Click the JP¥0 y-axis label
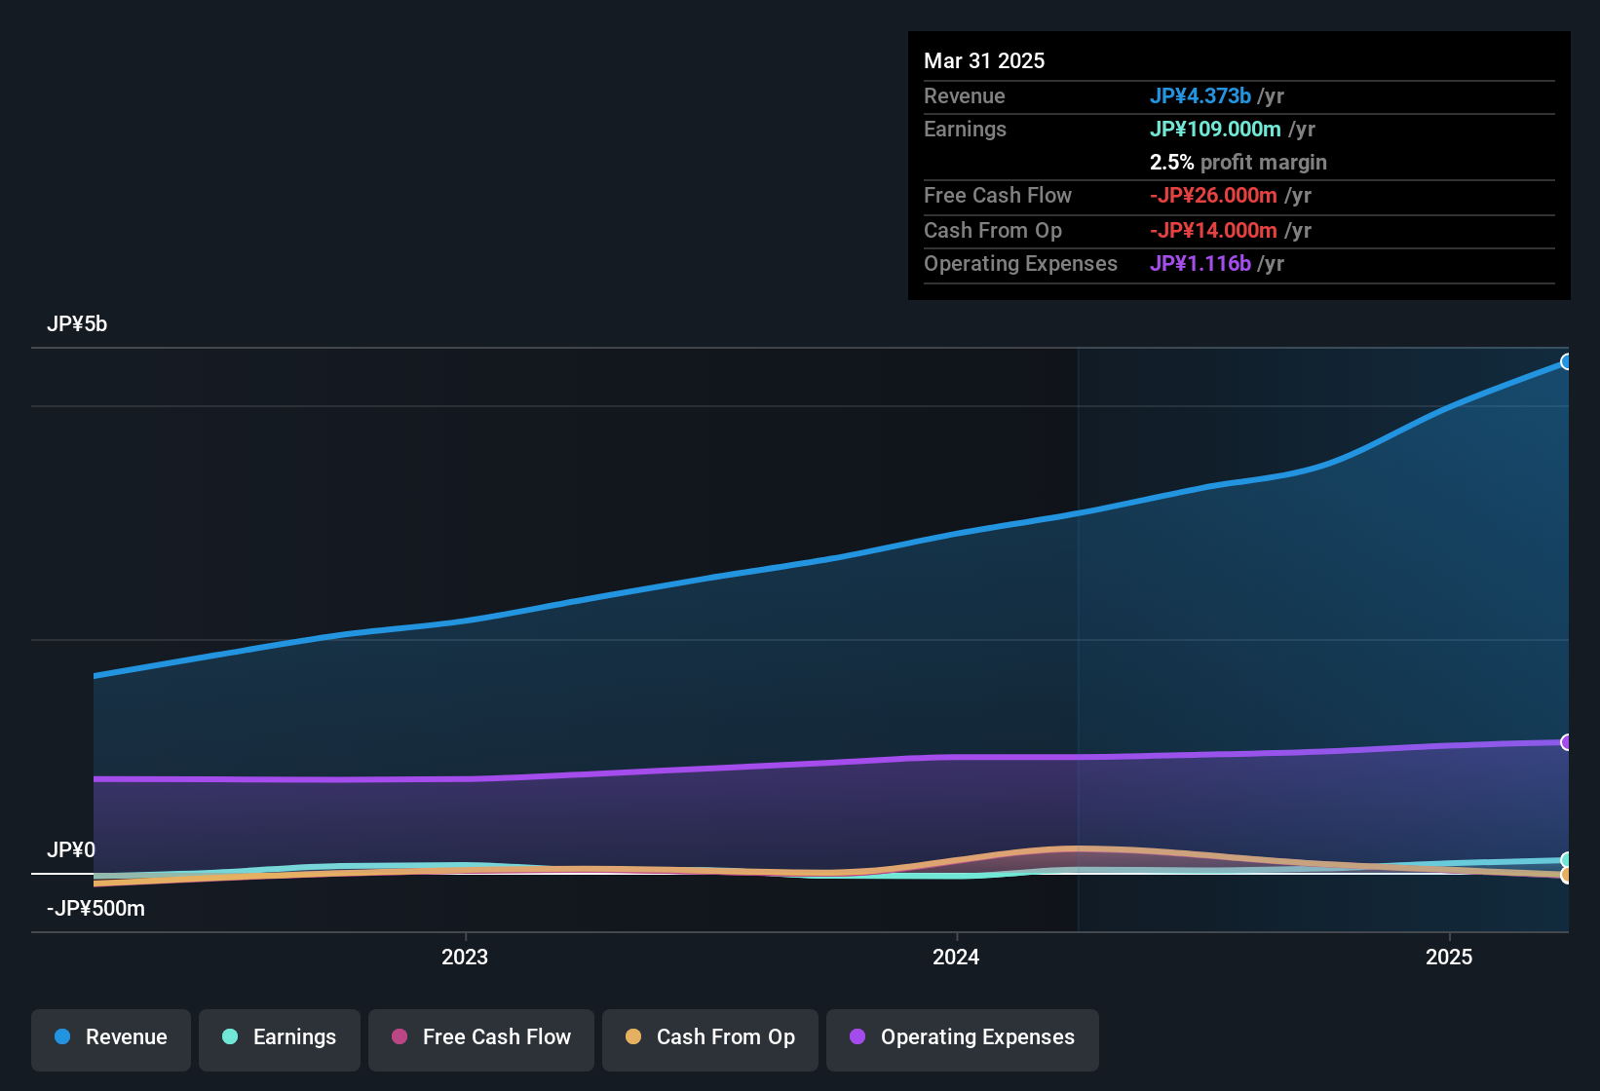The height and width of the screenshot is (1091, 1600). pyautogui.click(x=71, y=849)
